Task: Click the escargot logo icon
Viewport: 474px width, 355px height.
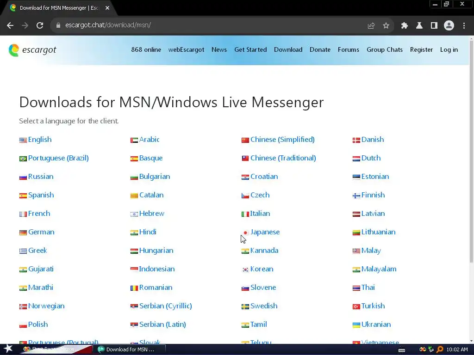Action: tap(13, 50)
